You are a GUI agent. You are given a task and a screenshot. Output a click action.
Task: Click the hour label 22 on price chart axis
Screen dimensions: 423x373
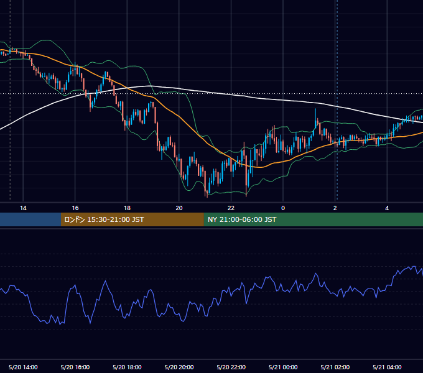point(231,208)
